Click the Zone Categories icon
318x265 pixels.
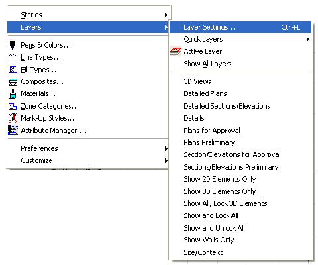tap(13, 107)
